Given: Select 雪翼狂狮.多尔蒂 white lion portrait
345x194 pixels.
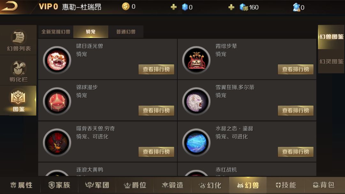Looking at the screenshot, I should (x=196, y=101).
